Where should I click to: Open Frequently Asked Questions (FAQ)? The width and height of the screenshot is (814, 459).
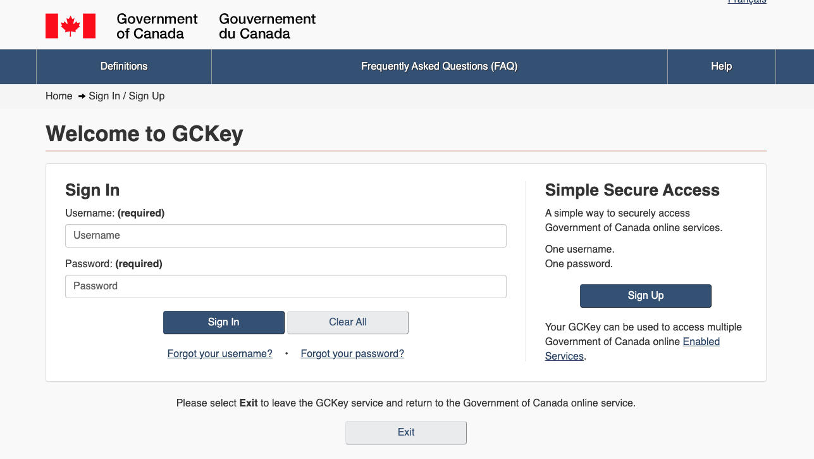439,66
